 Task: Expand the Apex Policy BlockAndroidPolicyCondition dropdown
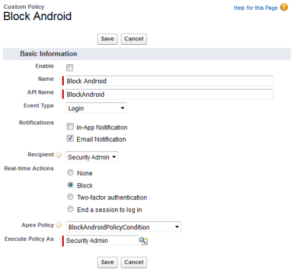123,227
